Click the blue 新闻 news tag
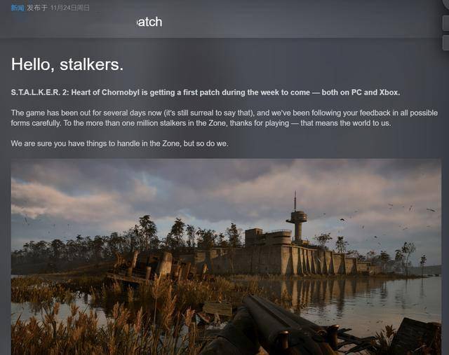Image resolution: width=449 pixels, height=355 pixels. (17, 8)
